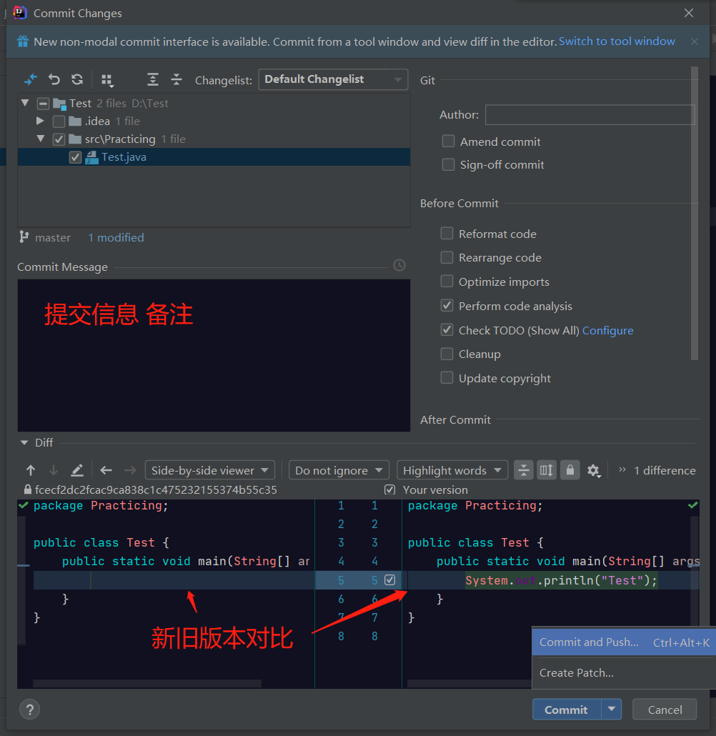The height and width of the screenshot is (736, 716).
Task: Open Side-by-side viewer dropdown
Action: (210, 470)
